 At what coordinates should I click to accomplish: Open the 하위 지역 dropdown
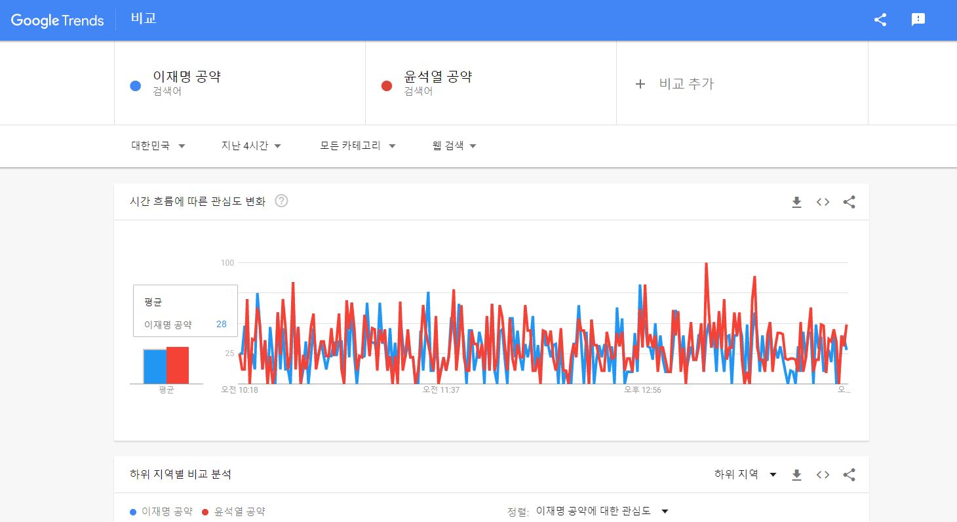tap(745, 474)
